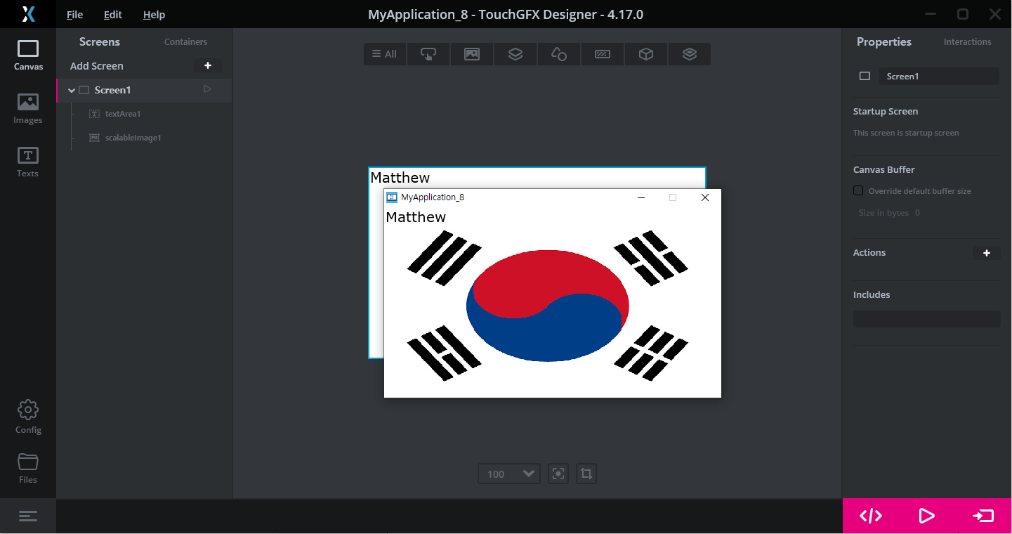The height and width of the screenshot is (534, 1012).
Task: Open the Texts view in sidebar
Action: pos(28,162)
